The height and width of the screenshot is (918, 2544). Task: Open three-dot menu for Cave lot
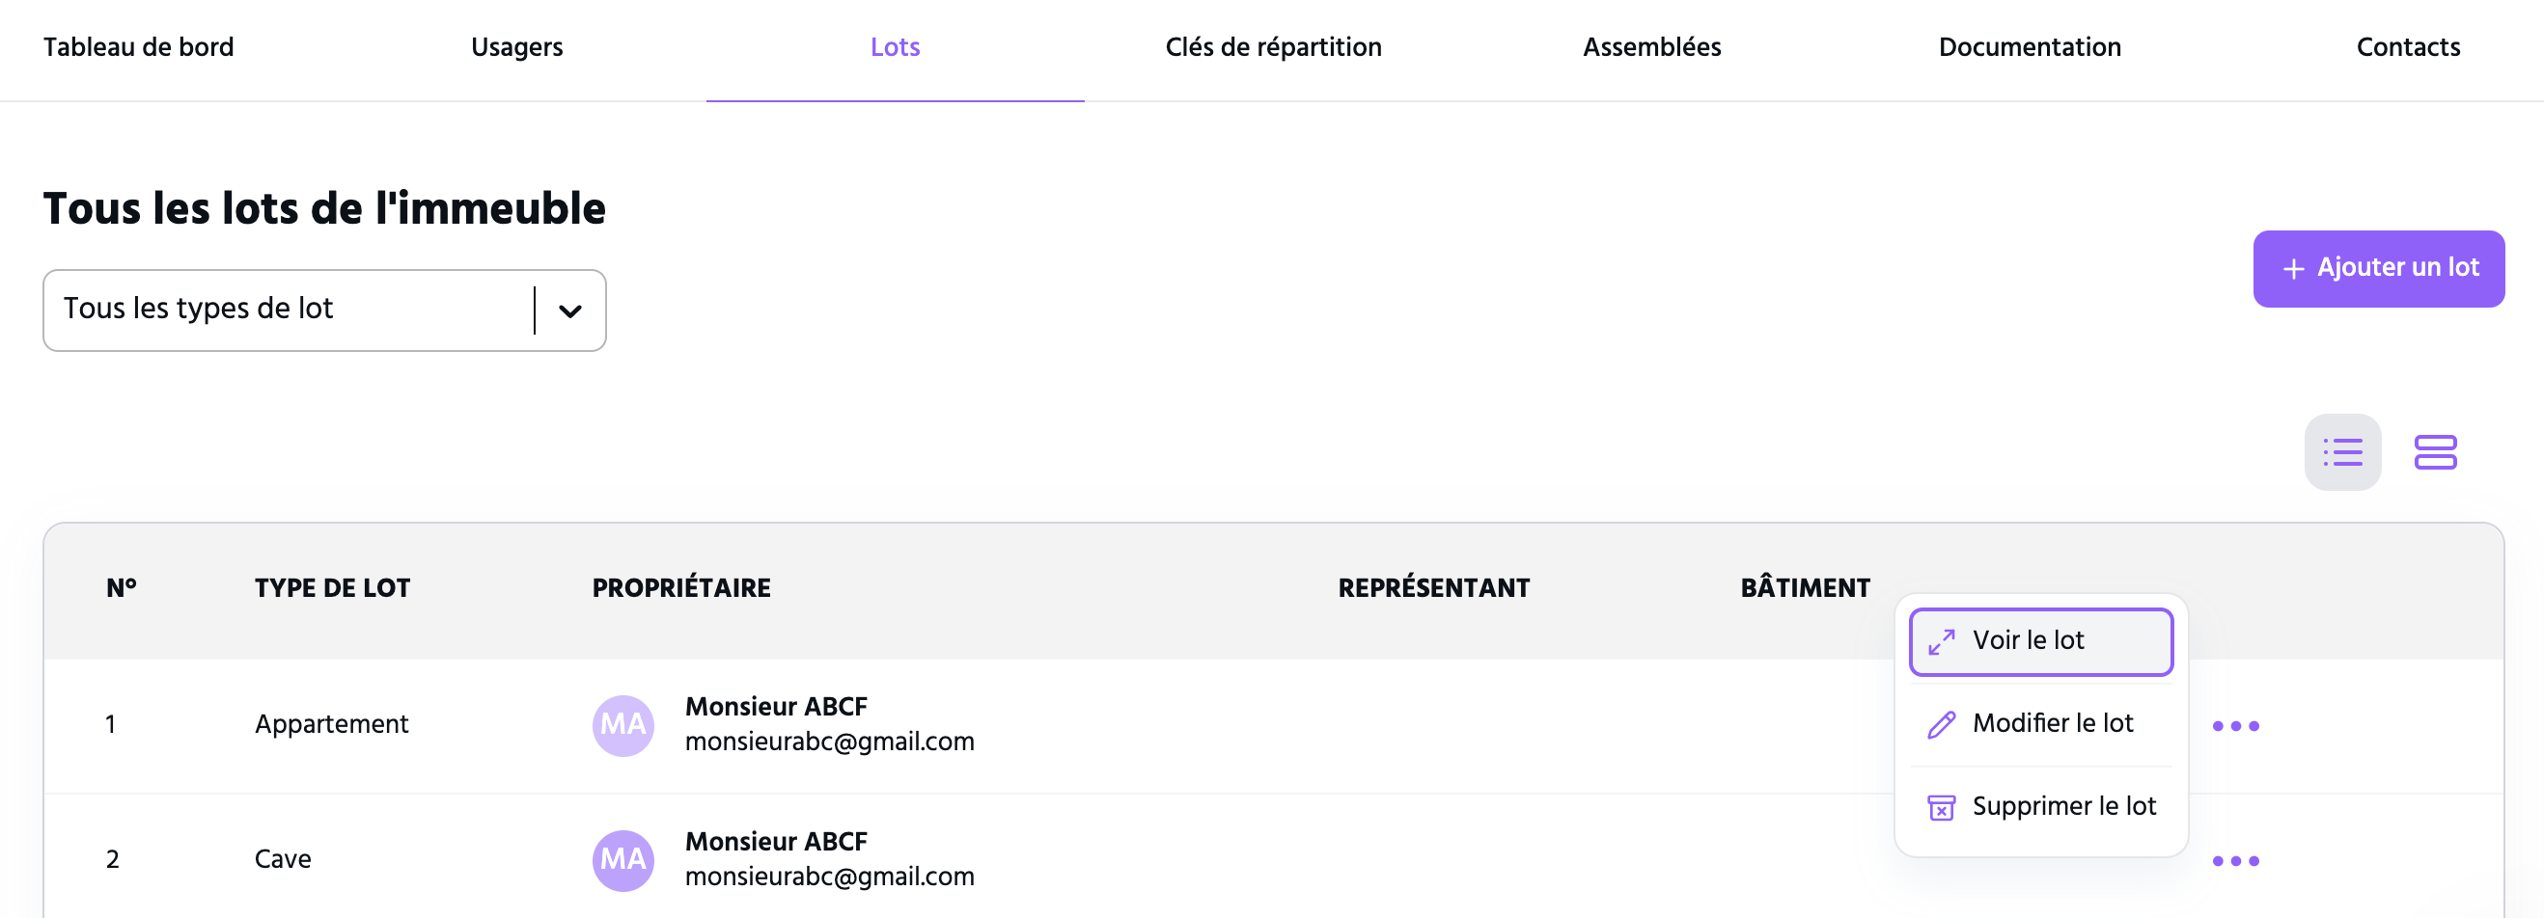click(2235, 861)
